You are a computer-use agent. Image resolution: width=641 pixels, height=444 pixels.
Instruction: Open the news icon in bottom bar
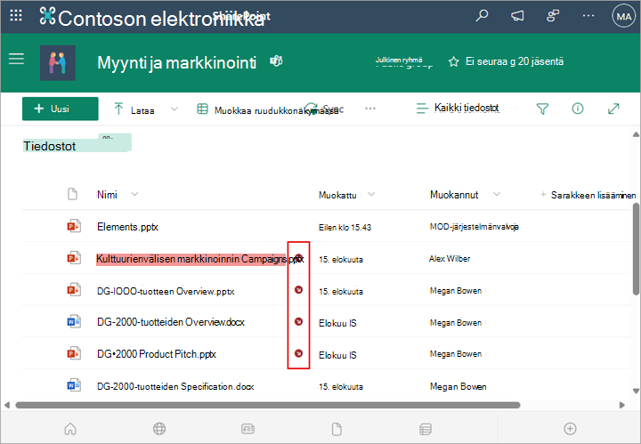[x=247, y=429]
